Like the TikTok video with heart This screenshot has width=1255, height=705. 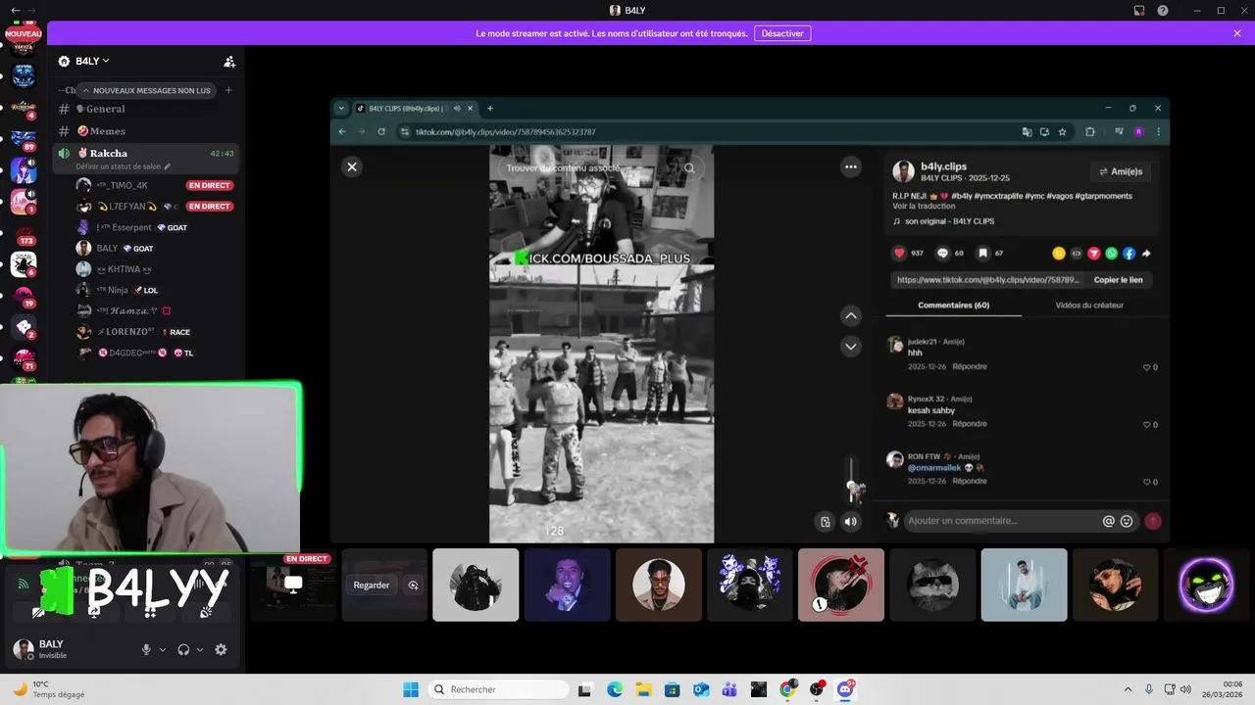coord(899,253)
